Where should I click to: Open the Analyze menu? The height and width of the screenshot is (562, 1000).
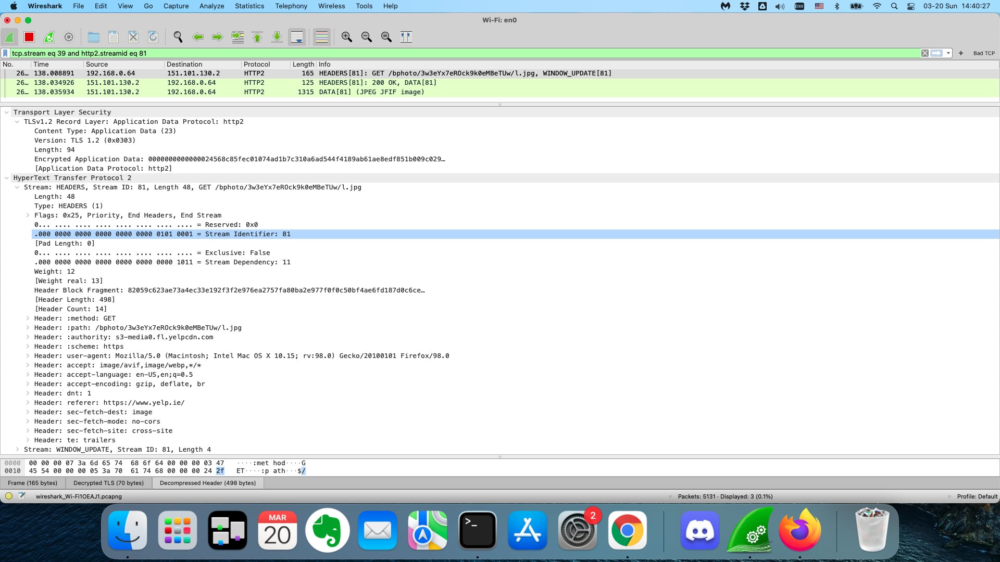(x=211, y=6)
